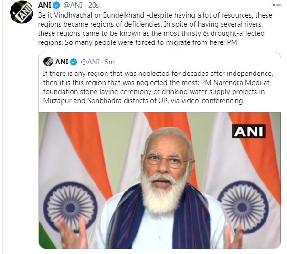Viewport: 287px width, 254px height.
Task: Open the 5m timestamp of quoted tweet
Action: (110, 62)
